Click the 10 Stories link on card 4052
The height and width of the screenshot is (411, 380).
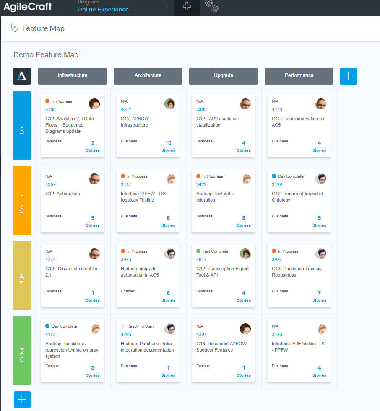pyautogui.click(x=168, y=146)
